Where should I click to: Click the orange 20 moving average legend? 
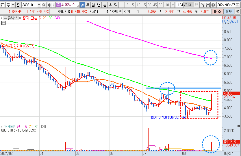(45, 18)
